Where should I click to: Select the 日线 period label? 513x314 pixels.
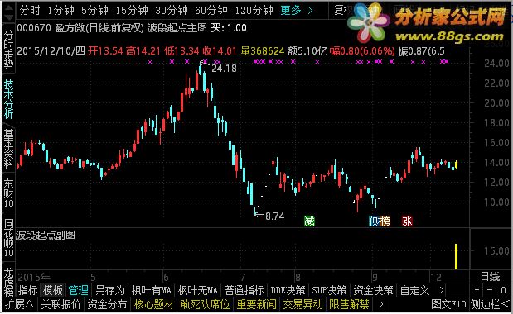(x=490, y=277)
